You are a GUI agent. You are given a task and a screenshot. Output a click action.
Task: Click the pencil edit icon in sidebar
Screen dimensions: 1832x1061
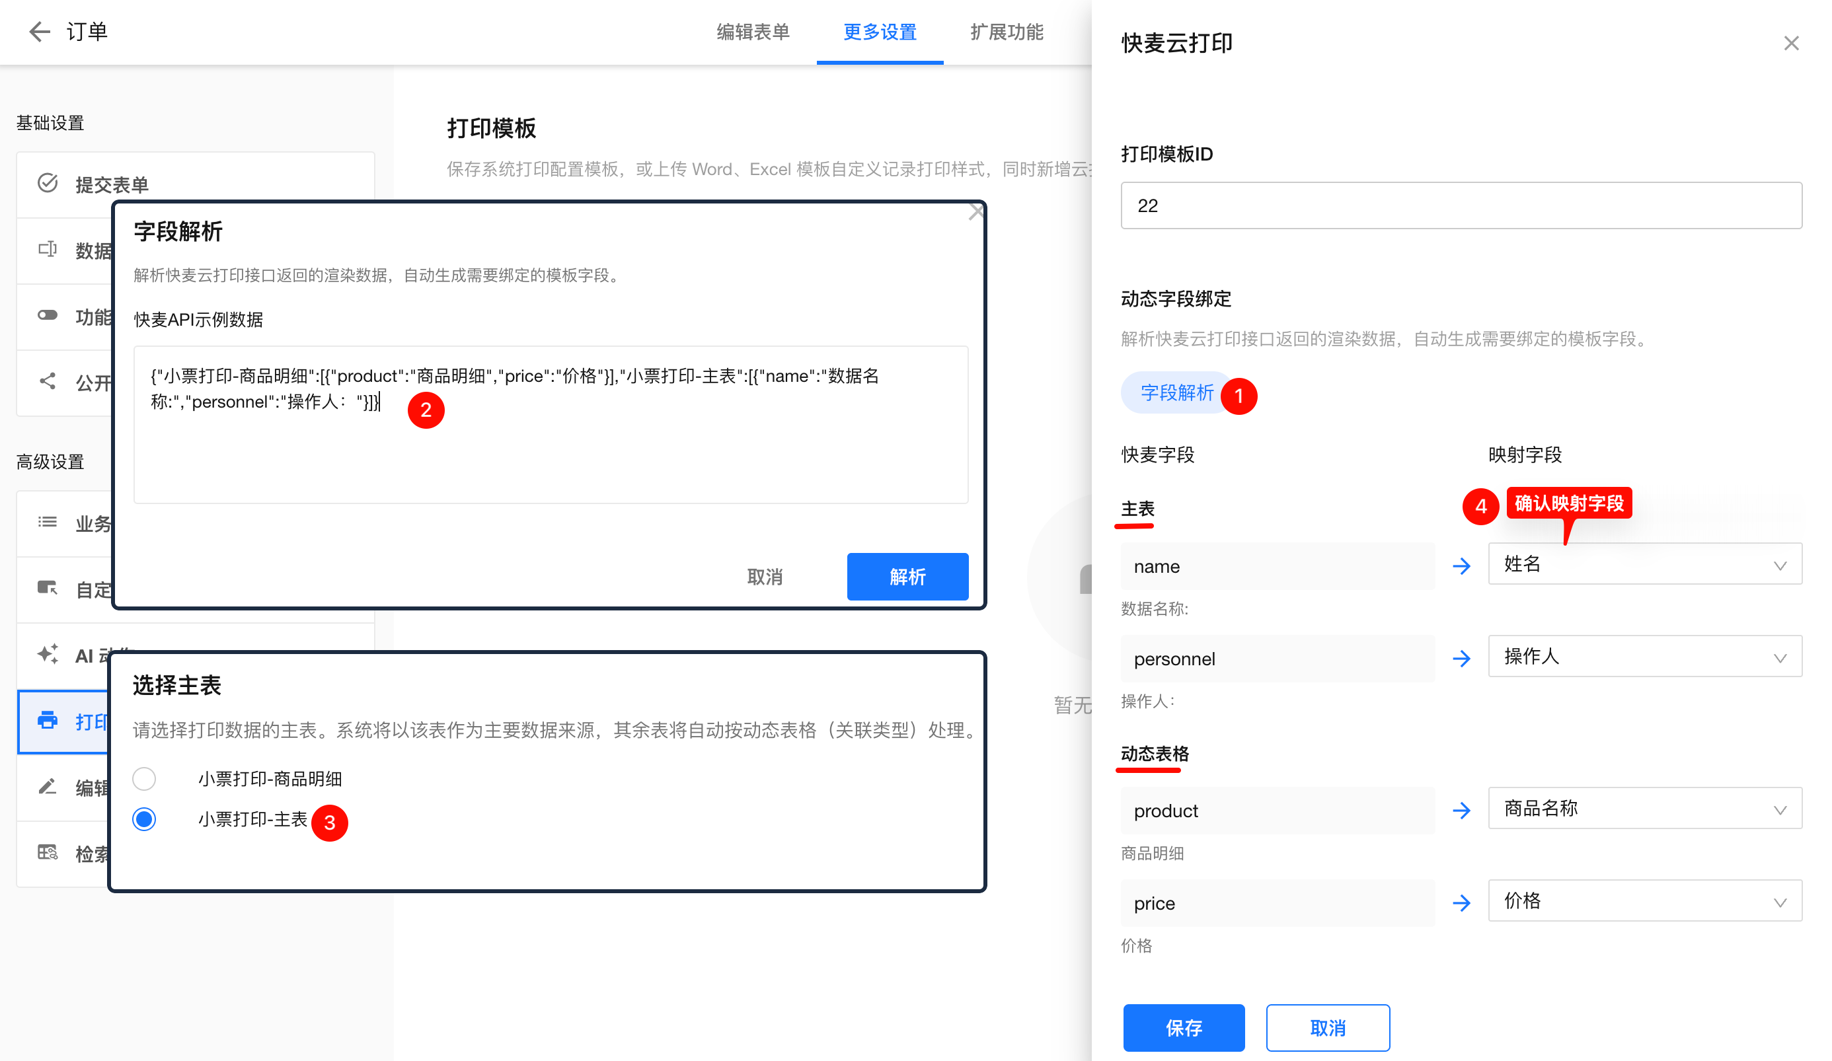tap(48, 787)
